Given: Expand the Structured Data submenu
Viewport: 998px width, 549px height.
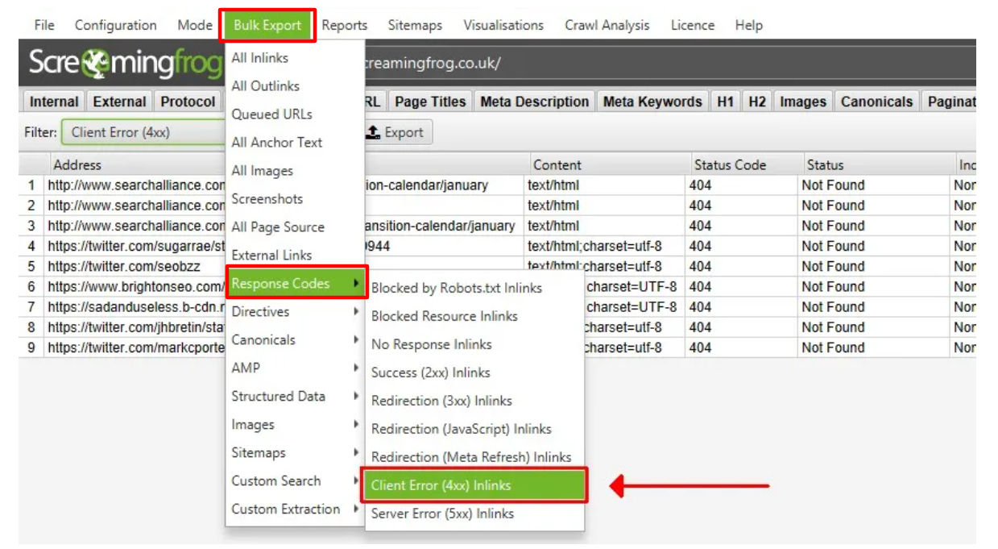Looking at the screenshot, I should (x=295, y=397).
